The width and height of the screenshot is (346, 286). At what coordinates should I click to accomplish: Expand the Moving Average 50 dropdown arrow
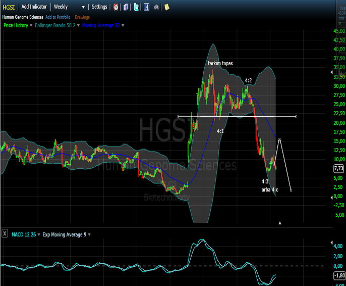123,26
